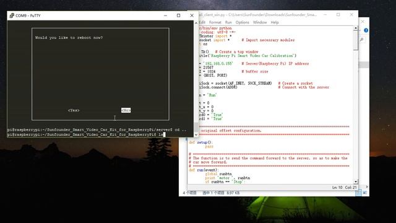396x223 pixels.
Task: Click the 'original offset configuration.' comment line
Action: coord(231,131)
